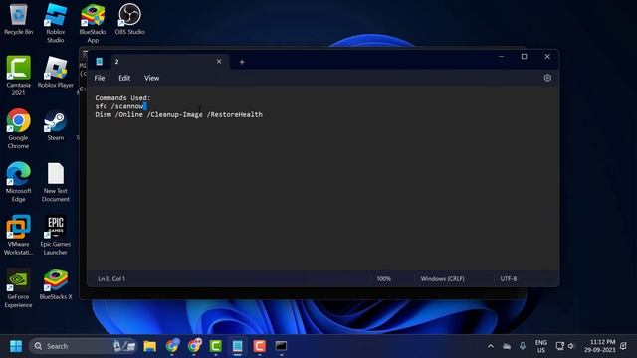Image resolution: width=637 pixels, height=358 pixels.
Task: Open the Recycle Bin desktop icon
Action: (18, 20)
